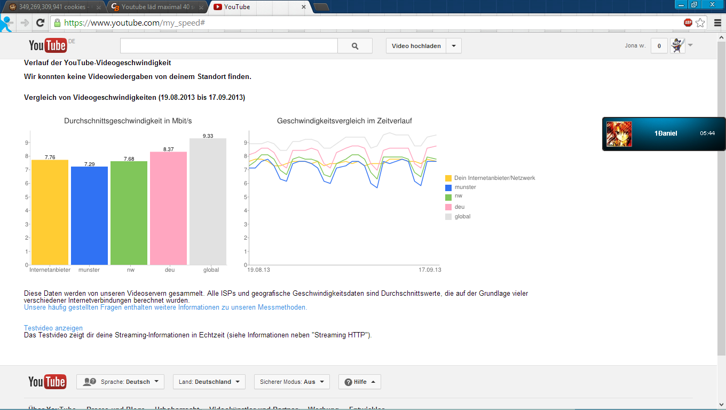Image resolution: width=726 pixels, height=410 pixels.
Task: Click the '05:44' time in notification
Action: [707, 133]
